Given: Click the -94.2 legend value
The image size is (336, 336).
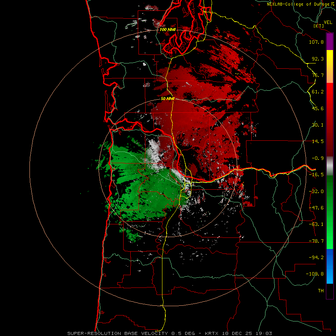Looking at the screenshot, I should (x=316, y=258).
